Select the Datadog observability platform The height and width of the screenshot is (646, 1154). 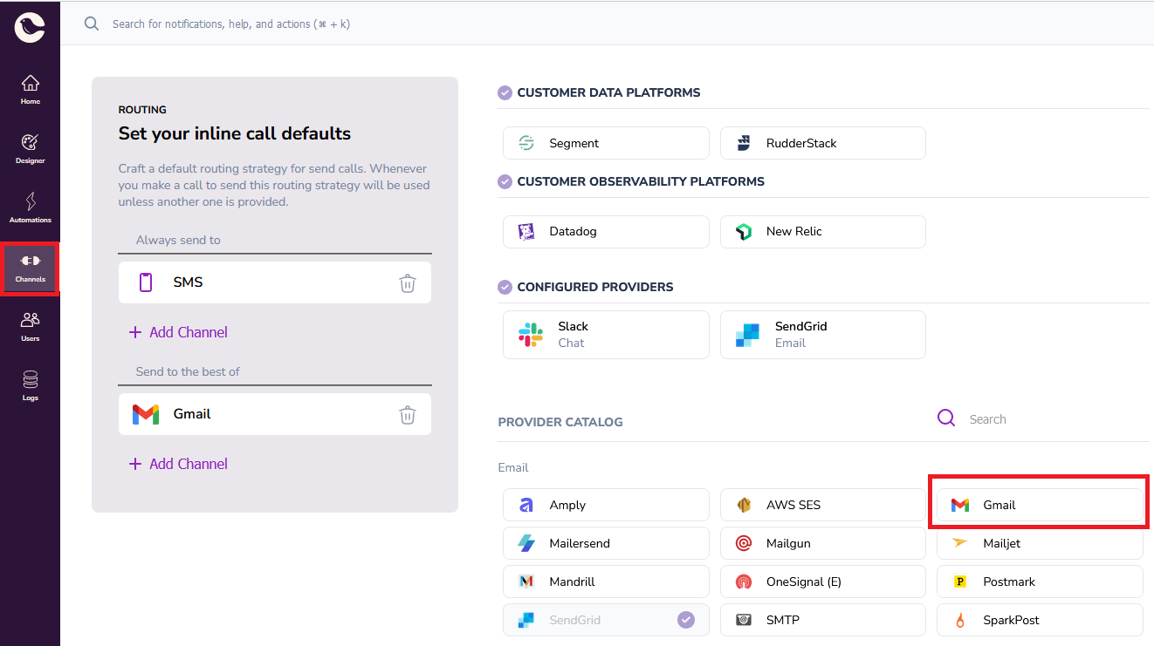605,231
